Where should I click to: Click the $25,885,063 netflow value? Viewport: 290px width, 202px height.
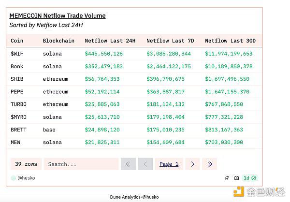tap(102, 104)
